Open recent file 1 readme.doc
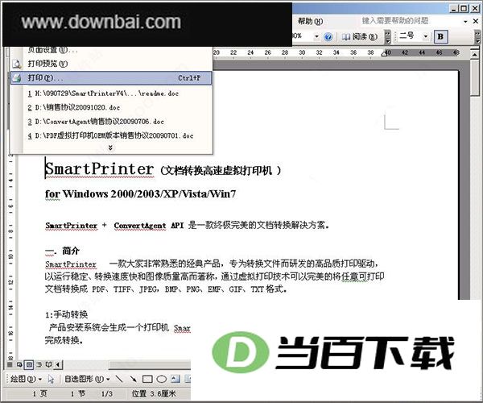The height and width of the screenshot is (403, 483). coord(112,93)
